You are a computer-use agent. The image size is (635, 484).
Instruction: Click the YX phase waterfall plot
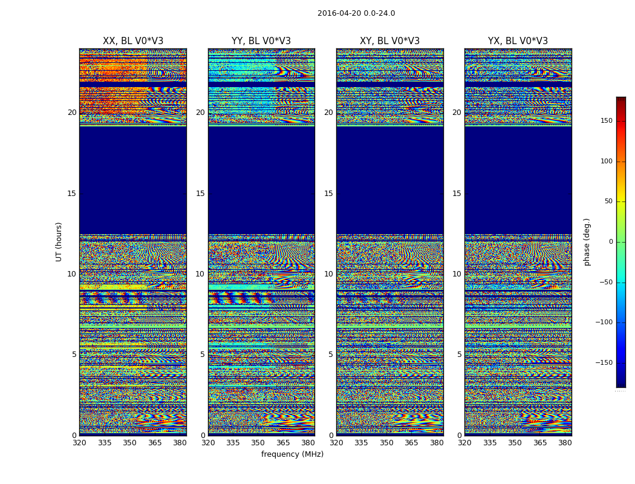tap(518, 242)
